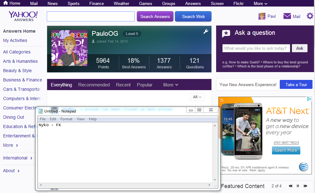Screen dimensions: 315x193
Task: Go to Answers Home in sidebar
Action: pos(19,31)
